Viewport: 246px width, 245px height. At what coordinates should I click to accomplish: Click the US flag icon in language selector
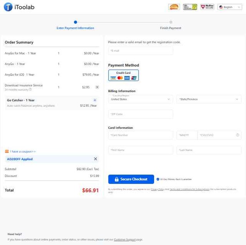pyautogui.click(x=221, y=7)
